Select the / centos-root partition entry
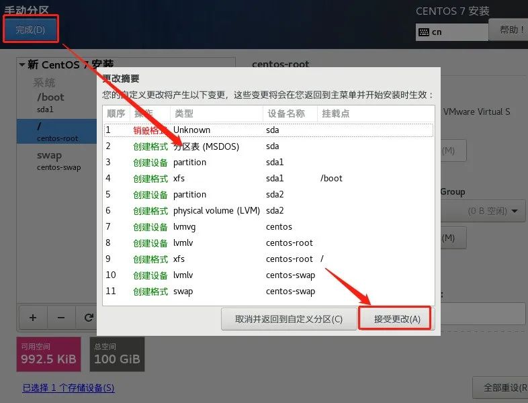 click(x=56, y=131)
